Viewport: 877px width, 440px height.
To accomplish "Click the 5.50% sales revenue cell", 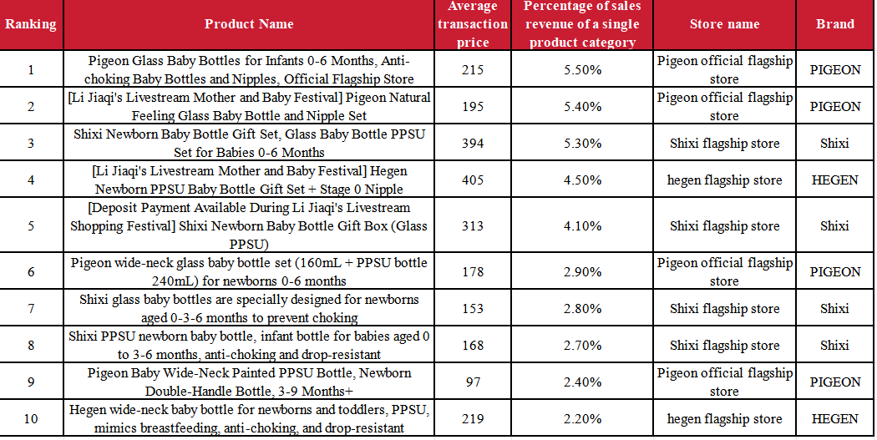I will click(x=582, y=69).
